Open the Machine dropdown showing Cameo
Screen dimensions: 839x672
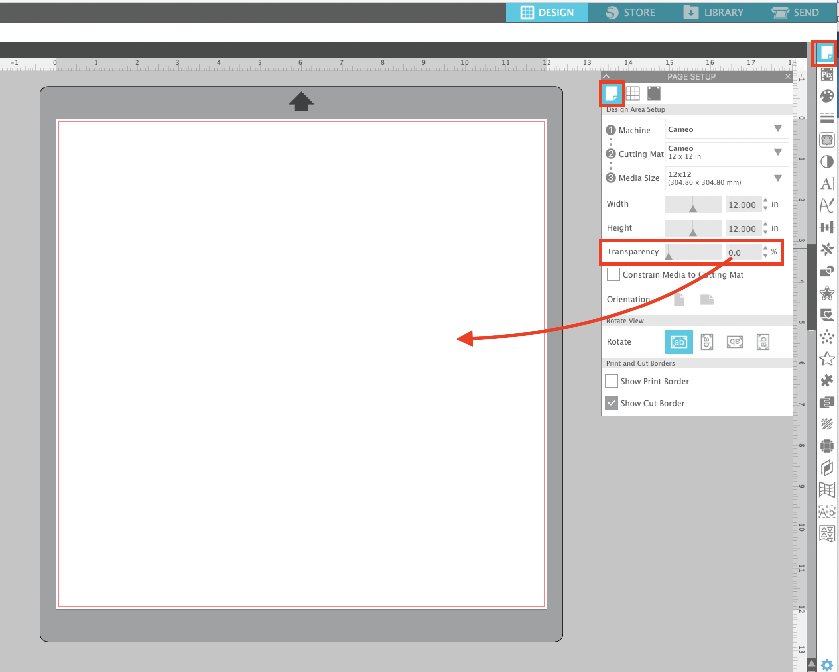pyautogui.click(x=727, y=129)
